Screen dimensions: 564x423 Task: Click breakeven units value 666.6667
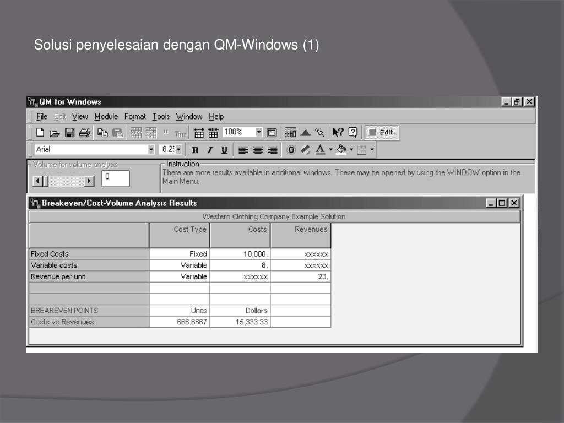180,322
